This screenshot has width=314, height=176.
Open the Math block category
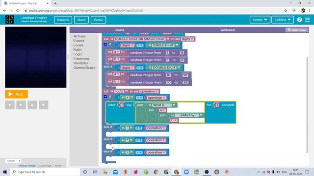point(78,50)
